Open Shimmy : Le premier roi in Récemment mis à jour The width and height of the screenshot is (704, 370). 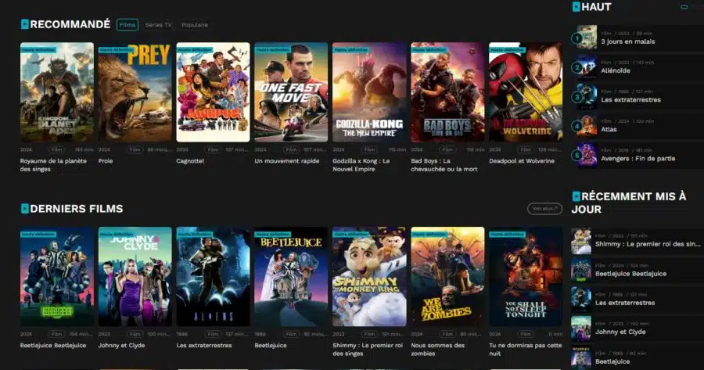point(648,244)
